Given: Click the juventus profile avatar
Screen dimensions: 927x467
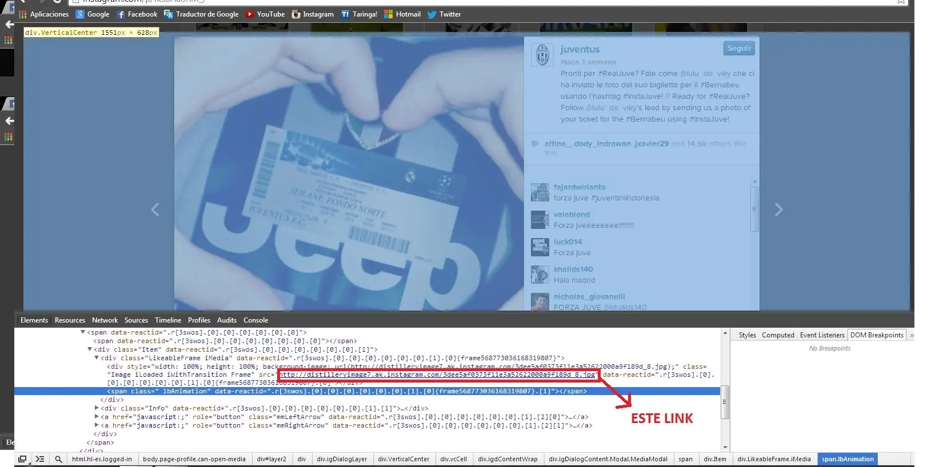Looking at the screenshot, I should click(x=542, y=55).
